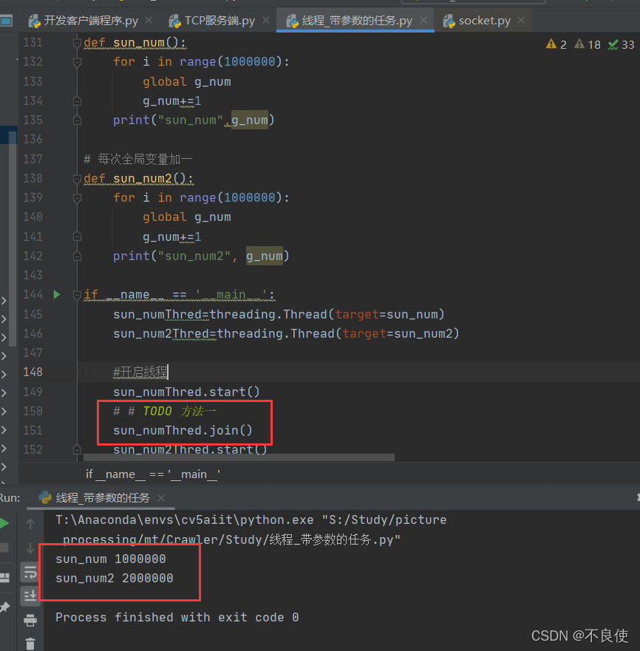
Task: Click 'Process finished with exit code 0'
Action: point(177,617)
